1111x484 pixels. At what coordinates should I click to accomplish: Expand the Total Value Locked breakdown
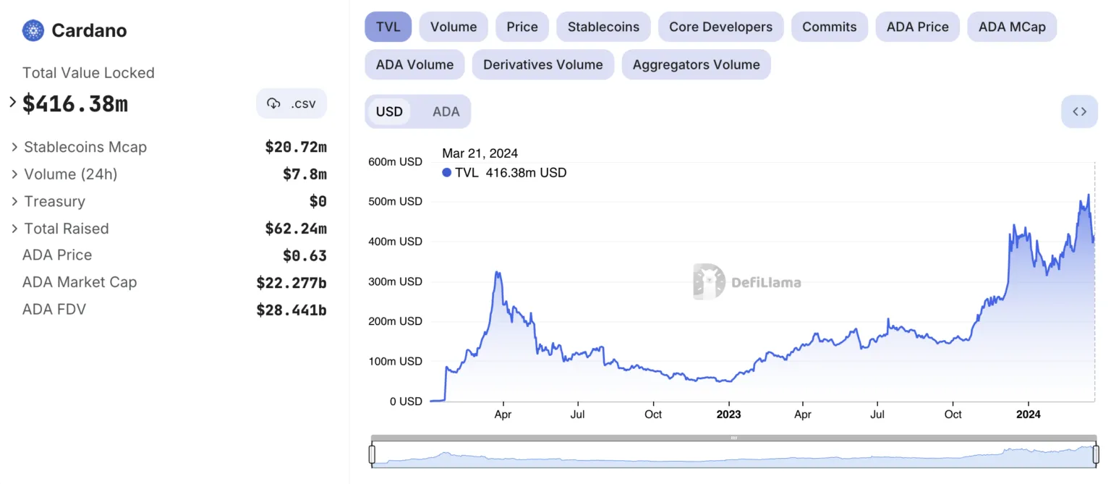tap(12, 102)
